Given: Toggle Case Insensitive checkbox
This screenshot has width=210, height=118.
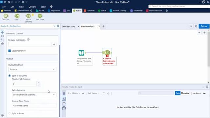Looking at the screenshot, I should click(x=10, y=51).
